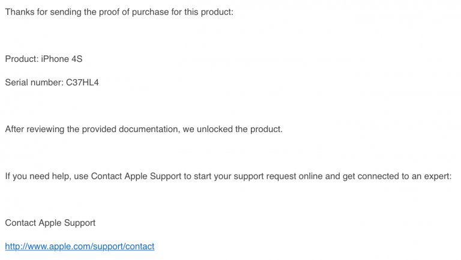Place cursor in 'Thanks for sending' line
This screenshot has width=461, height=260.
click(x=119, y=12)
